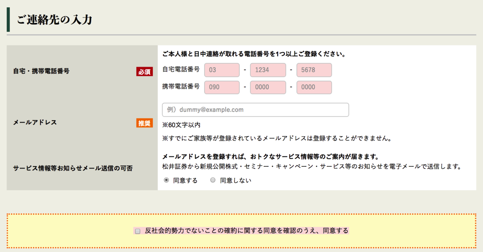
Task: Click mobile phone prefix field '090'
Action: [x=222, y=87]
